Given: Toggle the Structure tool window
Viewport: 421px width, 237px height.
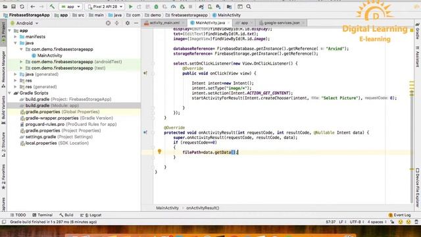Looking at the screenshot, I should pos(3,145).
